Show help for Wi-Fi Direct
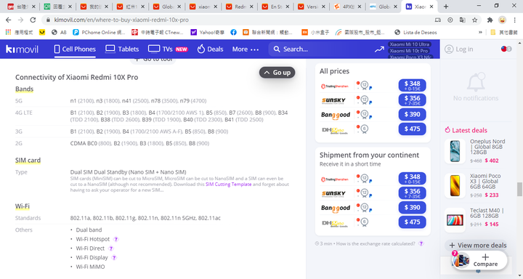 (110, 248)
